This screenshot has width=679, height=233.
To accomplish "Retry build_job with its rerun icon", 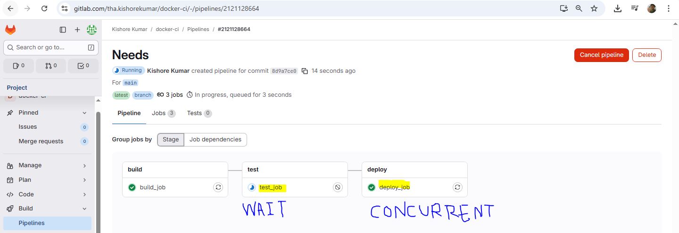I will (218, 187).
